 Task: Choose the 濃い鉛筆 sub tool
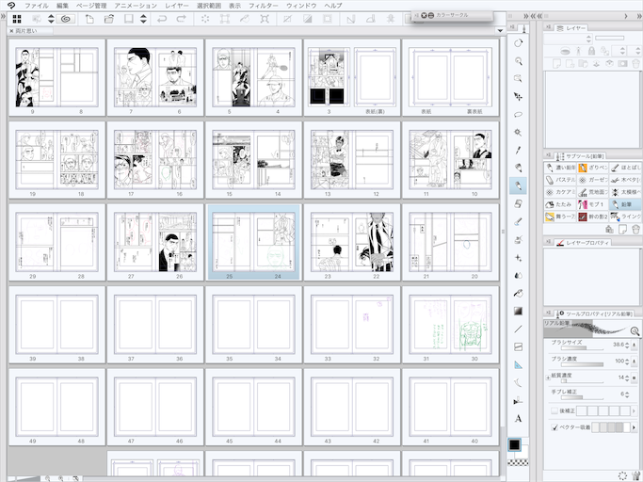coord(560,168)
